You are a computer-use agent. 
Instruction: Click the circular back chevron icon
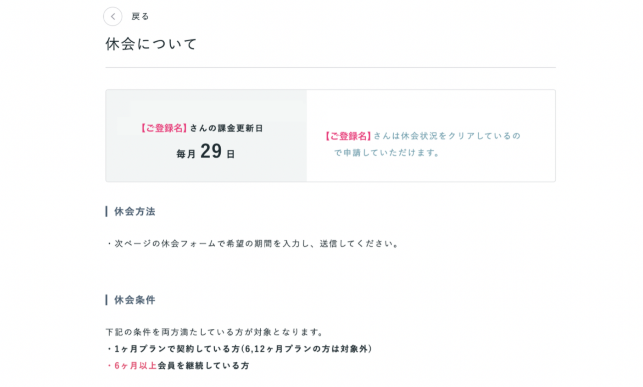coord(112,17)
